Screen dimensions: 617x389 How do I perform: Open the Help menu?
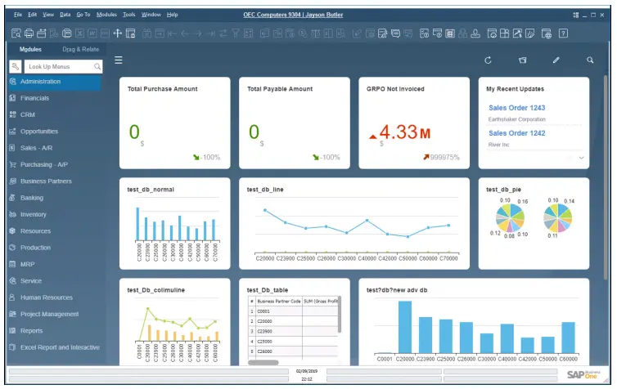point(172,15)
